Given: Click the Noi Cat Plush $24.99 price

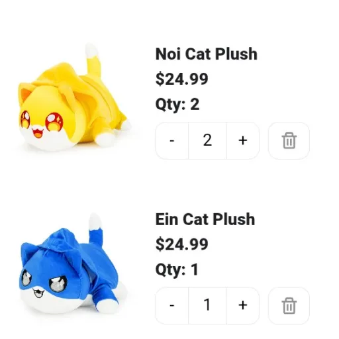Looking at the screenshot, I should pyautogui.click(x=181, y=79).
